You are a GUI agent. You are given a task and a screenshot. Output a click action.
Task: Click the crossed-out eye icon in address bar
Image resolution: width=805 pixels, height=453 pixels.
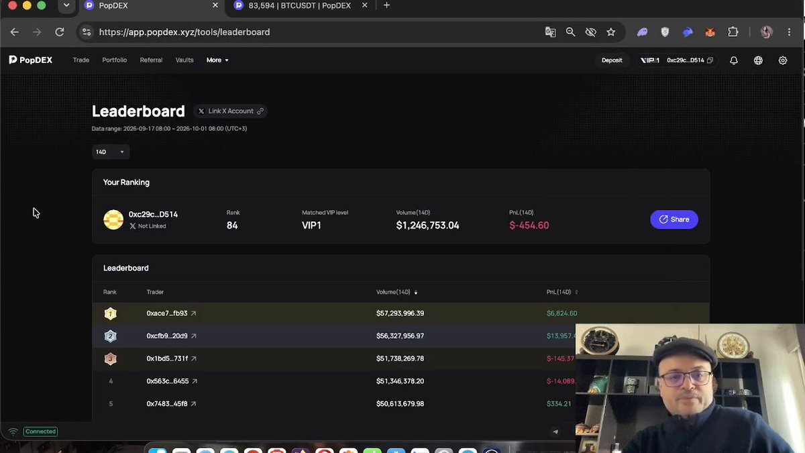[590, 32]
